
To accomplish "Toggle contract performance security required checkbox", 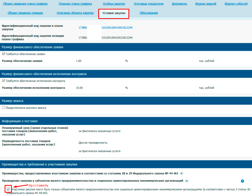I will [x=4, y=81].
